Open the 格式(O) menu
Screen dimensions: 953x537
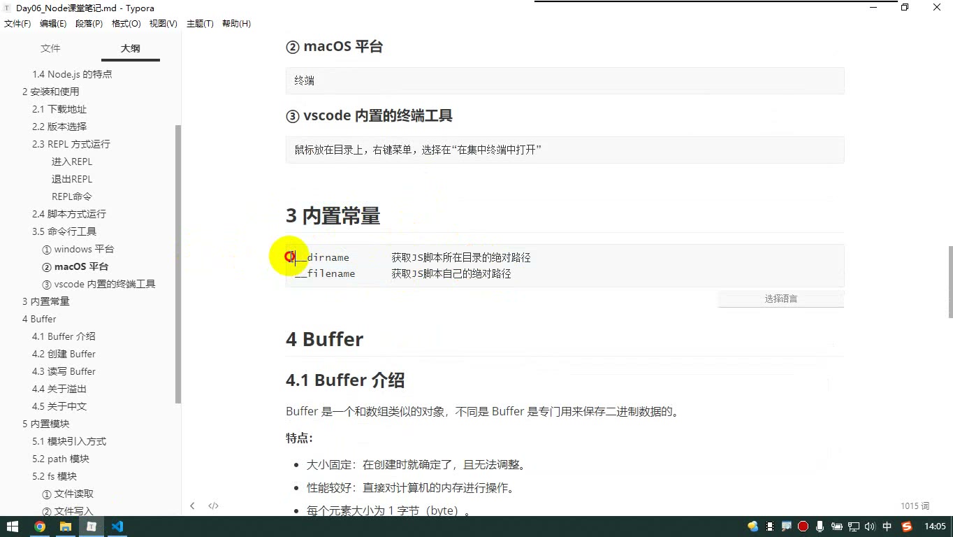coord(126,24)
